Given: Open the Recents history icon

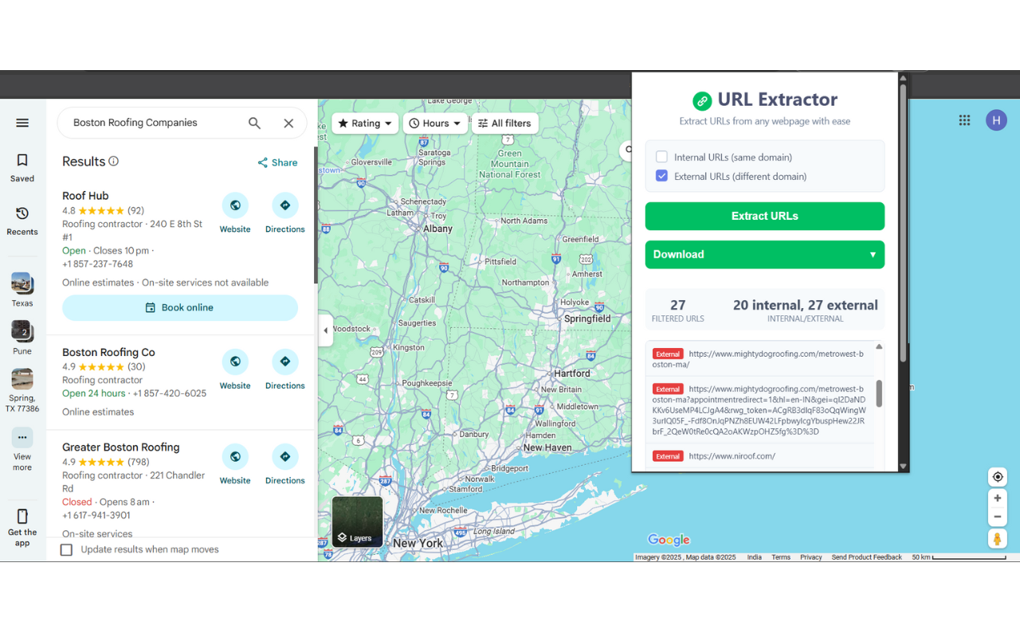Looking at the screenshot, I should pos(22,213).
